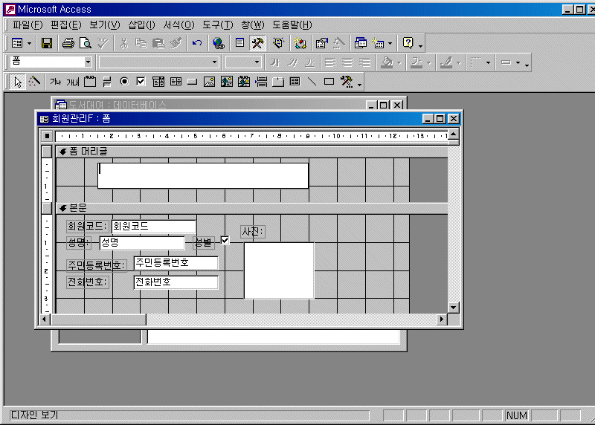Save the form with the floppy disk icon
The width and height of the screenshot is (595, 425).
47,43
